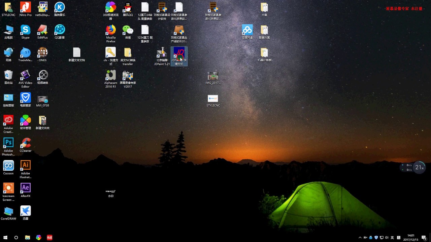
Task: Open the notification action center
Action: [424, 238]
